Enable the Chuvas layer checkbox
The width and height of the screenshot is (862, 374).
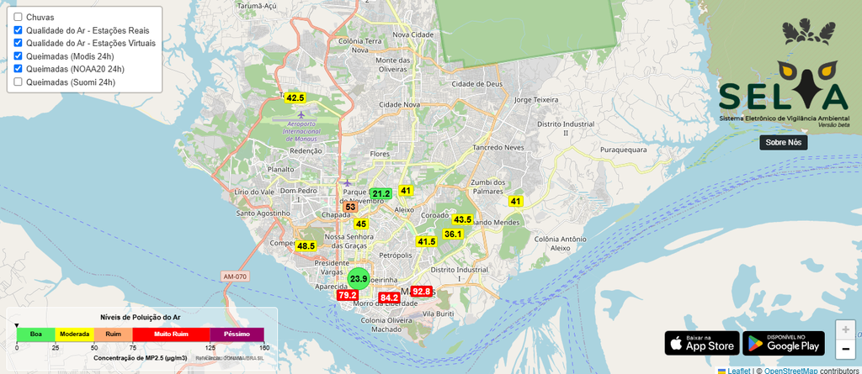tap(19, 17)
